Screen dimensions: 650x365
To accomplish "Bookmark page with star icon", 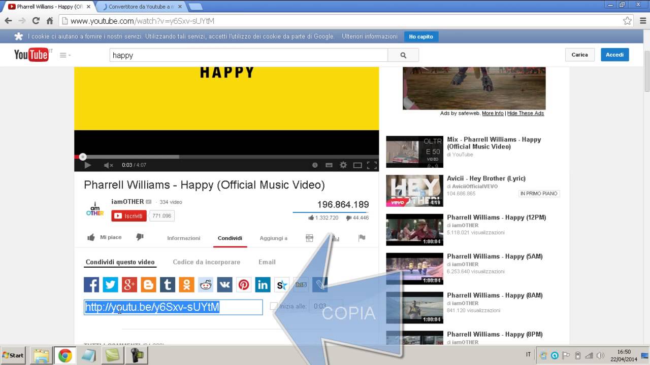I will (627, 21).
